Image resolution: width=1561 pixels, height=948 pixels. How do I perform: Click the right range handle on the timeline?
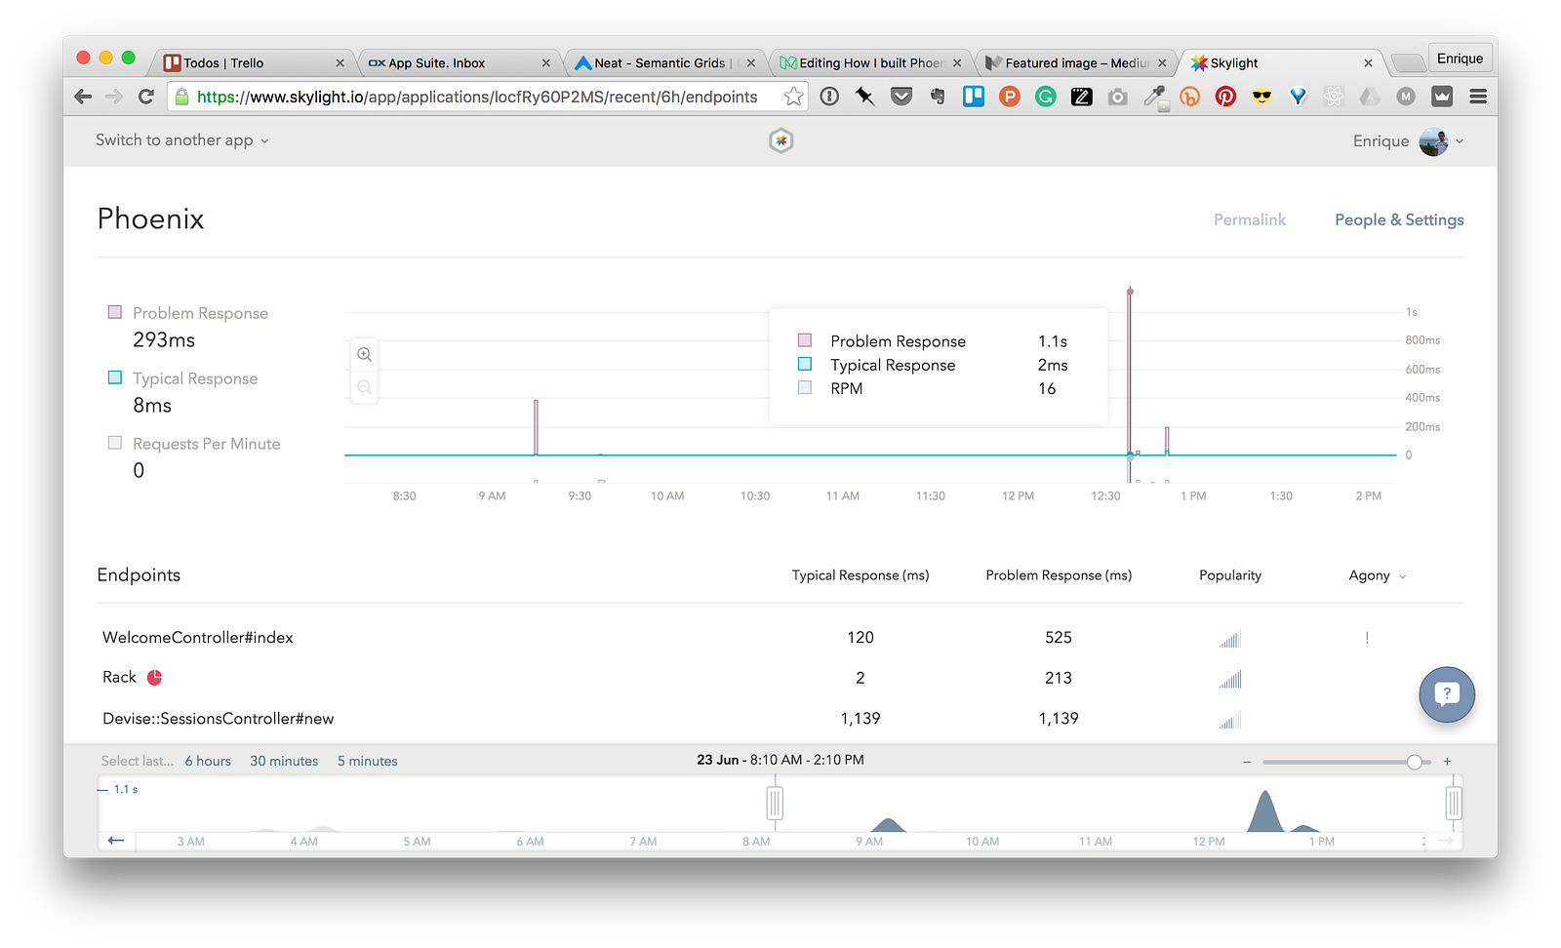tap(1454, 804)
